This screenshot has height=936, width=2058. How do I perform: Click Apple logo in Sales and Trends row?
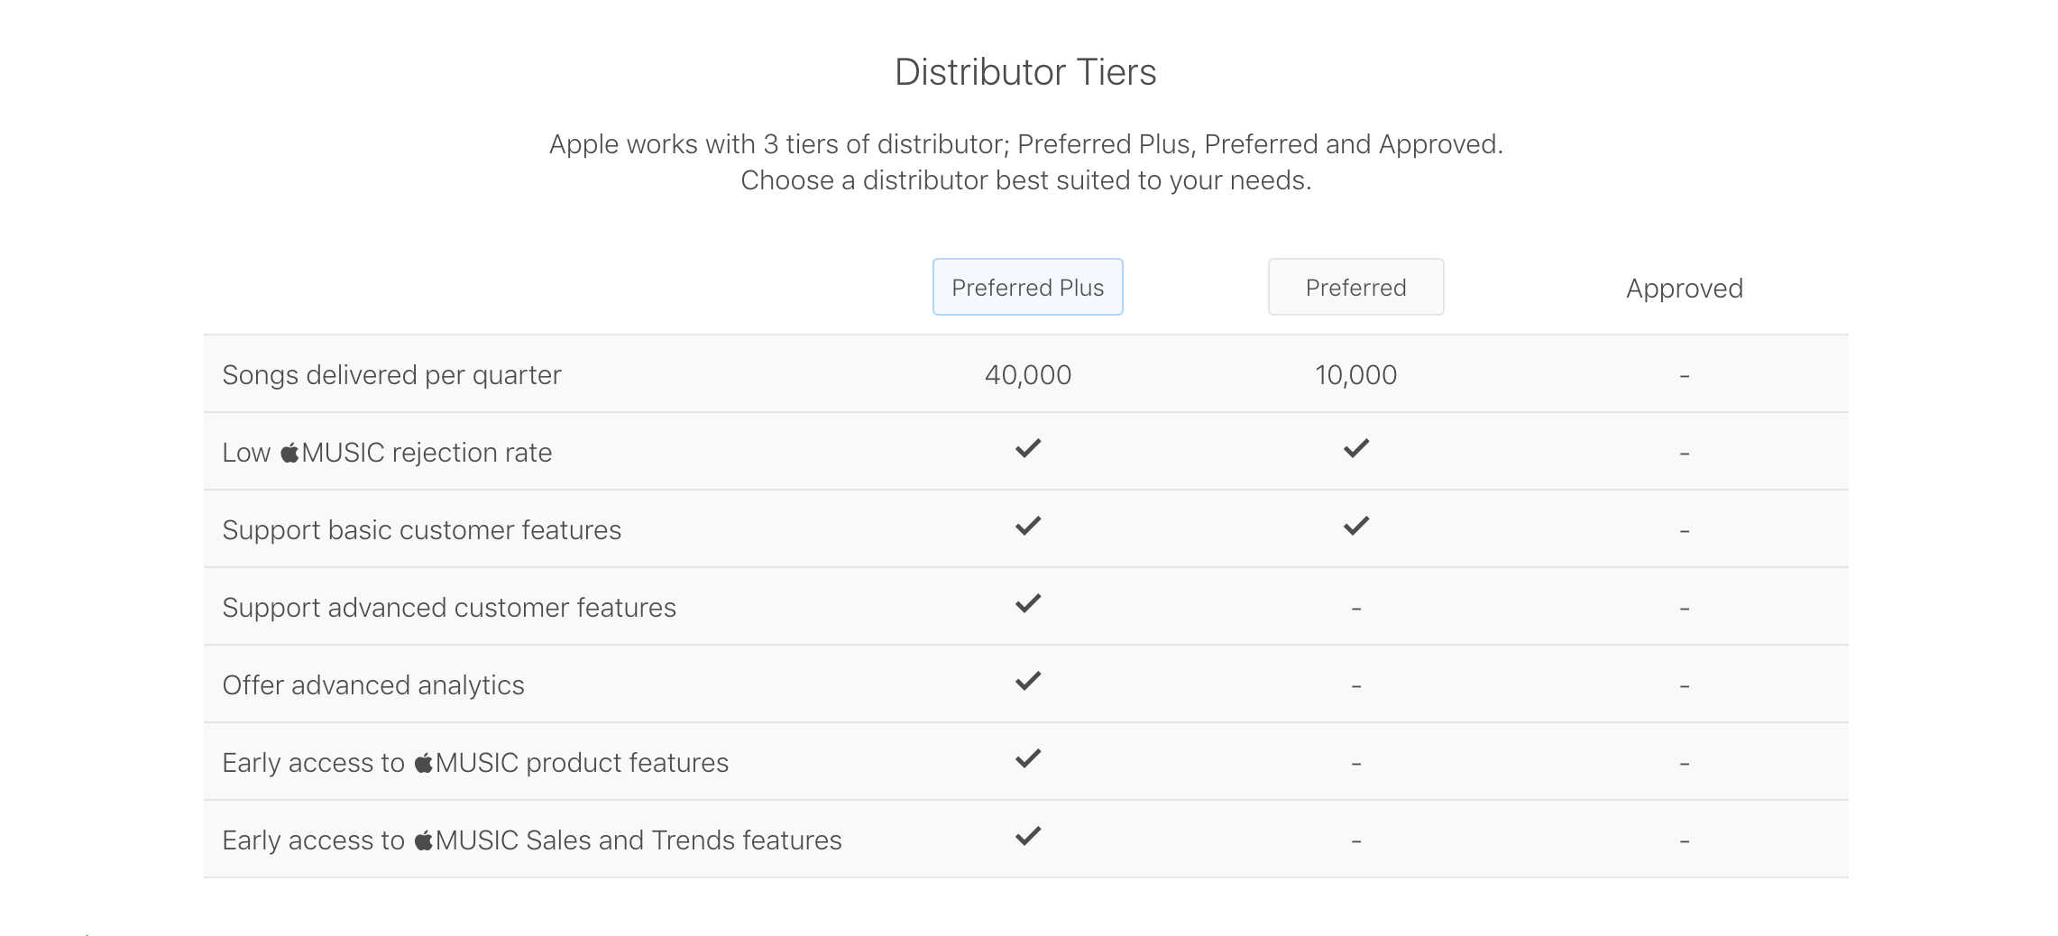click(x=423, y=840)
